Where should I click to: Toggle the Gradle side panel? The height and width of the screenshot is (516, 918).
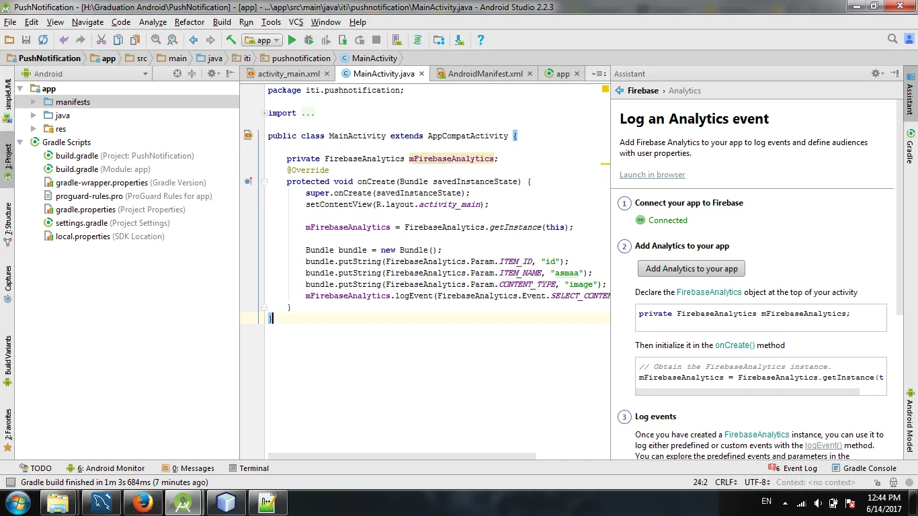(910, 146)
